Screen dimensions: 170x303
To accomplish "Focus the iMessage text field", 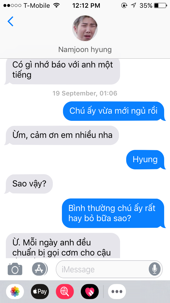I will click(109, 269).
